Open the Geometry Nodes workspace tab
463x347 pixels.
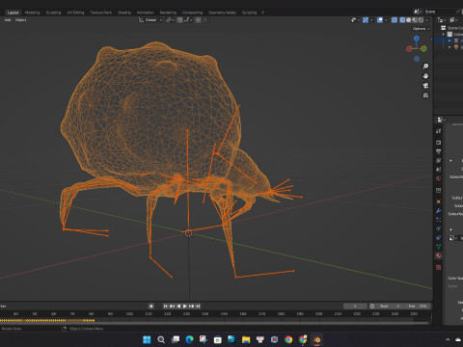(222, 13)
